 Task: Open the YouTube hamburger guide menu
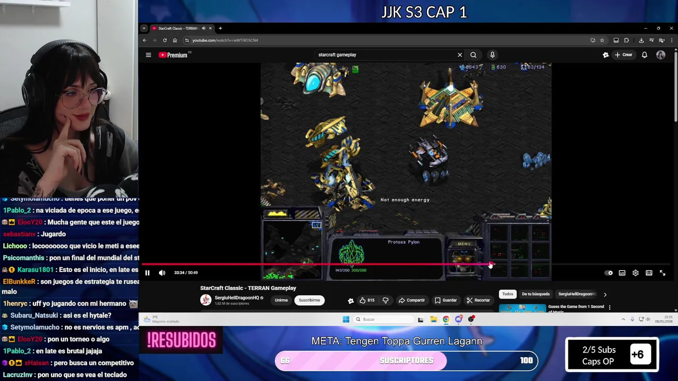pyautogui.click(x=148, y=55)
